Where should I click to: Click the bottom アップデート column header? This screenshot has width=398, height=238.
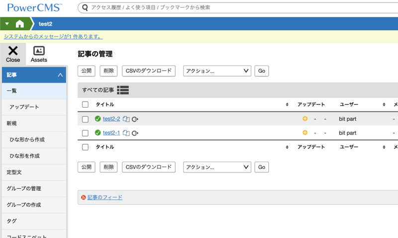tap(311, 147)
